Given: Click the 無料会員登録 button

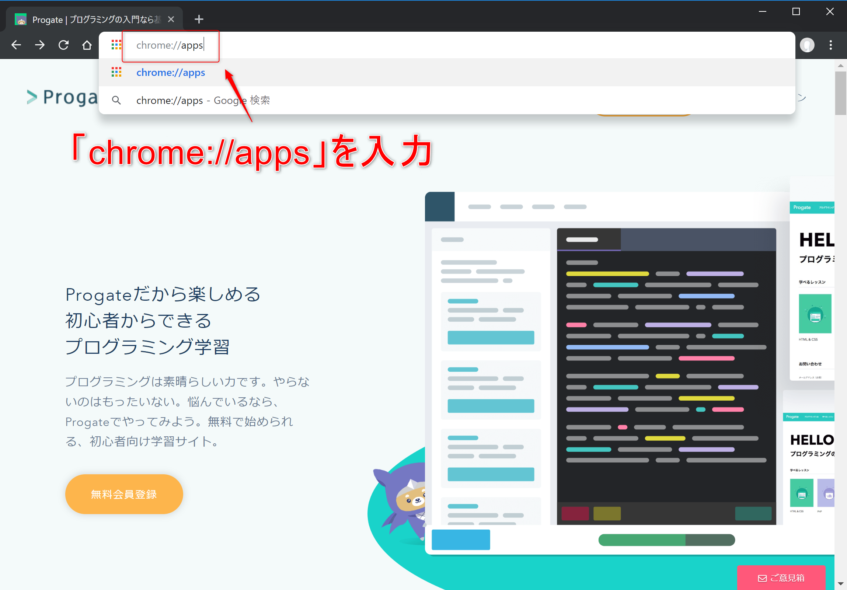Looking at the screenshot, I should pyautogui.click(x=124, y=494).
